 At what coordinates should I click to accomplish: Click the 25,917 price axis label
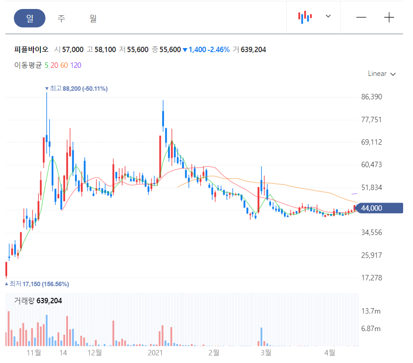tap(371, 255)
